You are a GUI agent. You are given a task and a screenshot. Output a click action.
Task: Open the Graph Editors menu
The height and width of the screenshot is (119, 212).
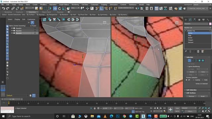pos(64,5)
